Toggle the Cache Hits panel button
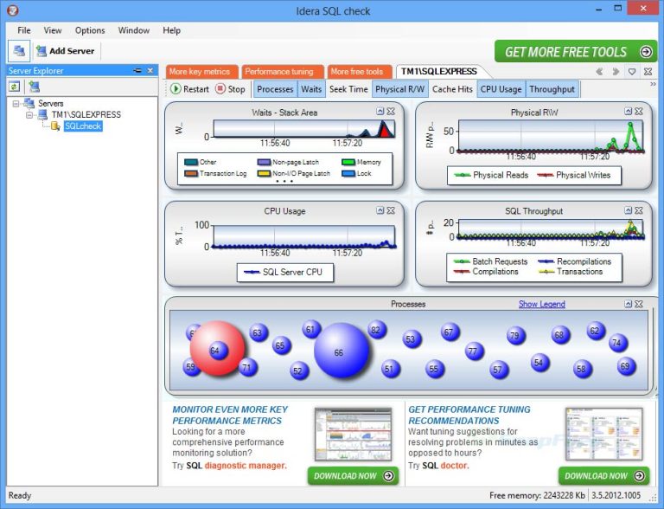This screenshot has height=509, width=664. click(452, 89)
